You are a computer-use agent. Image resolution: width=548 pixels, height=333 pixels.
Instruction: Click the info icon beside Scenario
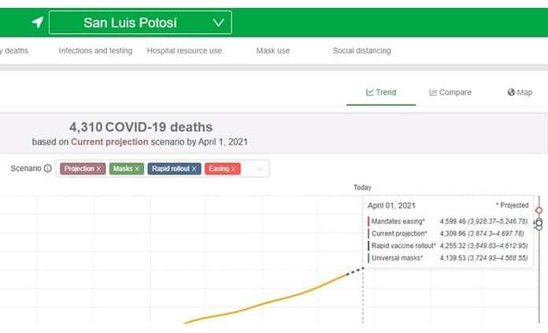tap(48, 168)
